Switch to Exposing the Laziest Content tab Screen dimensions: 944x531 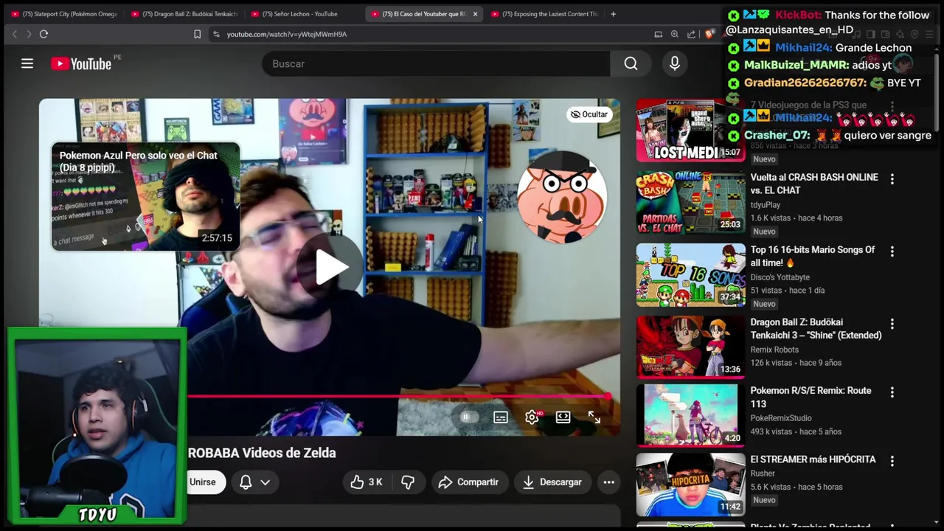point(544,14)
